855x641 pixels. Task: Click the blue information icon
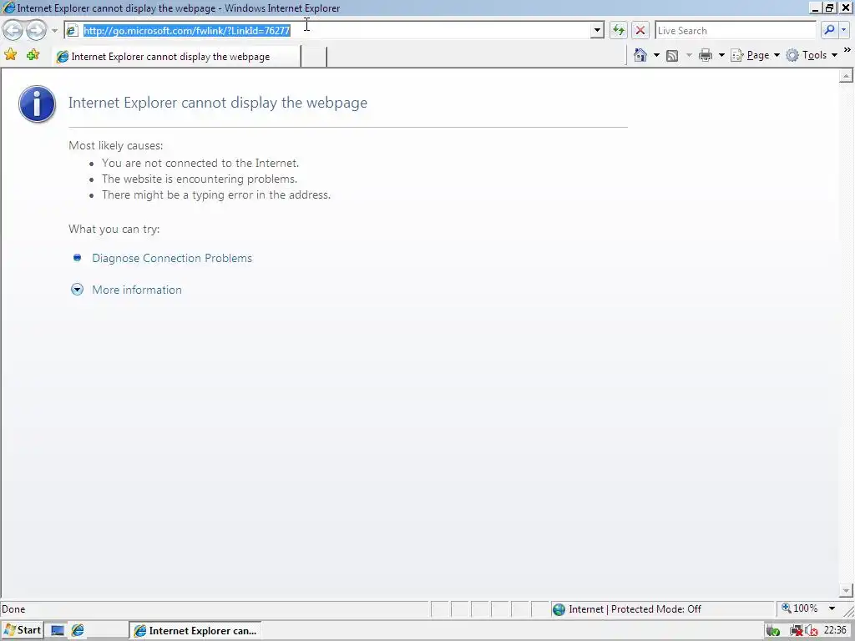37,103
